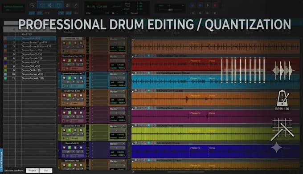
Task: Pause playback with the transport Pause button
Action: [192, 5]
